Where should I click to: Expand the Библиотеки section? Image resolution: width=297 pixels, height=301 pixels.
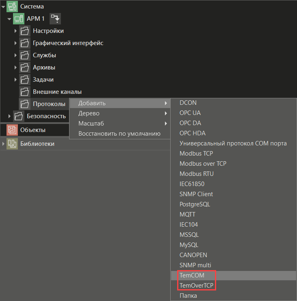[3, 144]
